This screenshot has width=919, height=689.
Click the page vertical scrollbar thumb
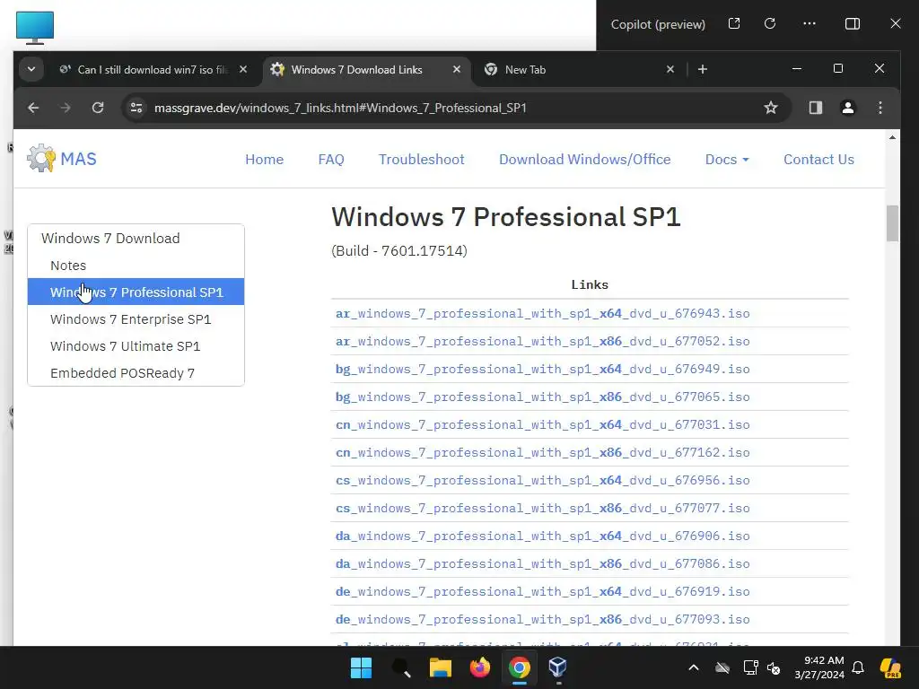coord(892,223)
